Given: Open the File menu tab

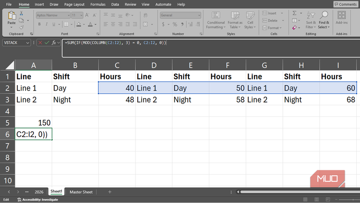Looking at the screenshot, I should tap(9, 4).
